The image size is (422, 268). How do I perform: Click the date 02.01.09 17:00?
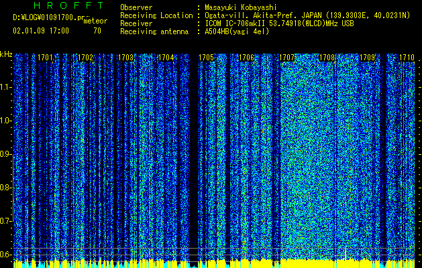[41, 31]
